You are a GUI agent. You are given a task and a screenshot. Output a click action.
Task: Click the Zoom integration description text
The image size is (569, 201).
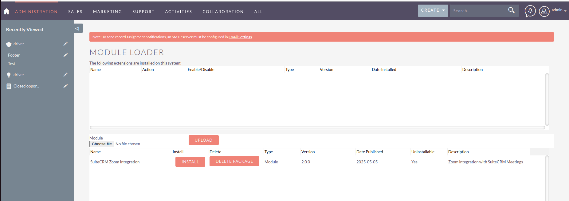pos(485,162)
